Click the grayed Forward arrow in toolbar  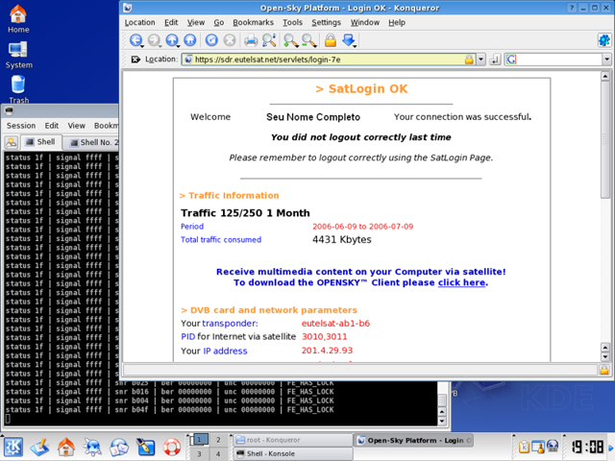pos(154,40)
